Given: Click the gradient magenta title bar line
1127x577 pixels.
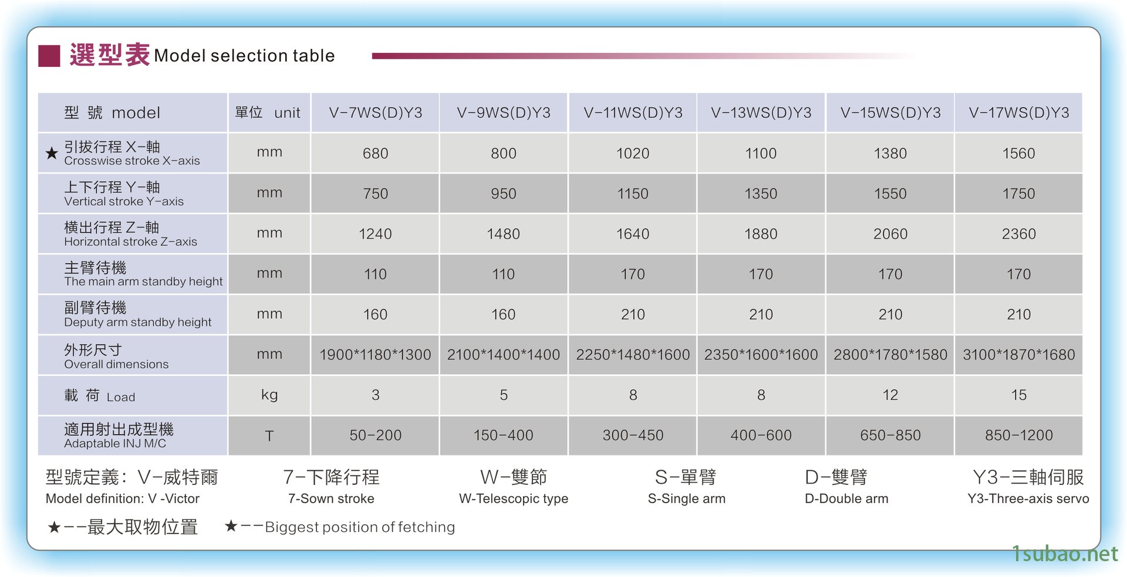Looking at the screenshot, I should click(x=587, y=56).
